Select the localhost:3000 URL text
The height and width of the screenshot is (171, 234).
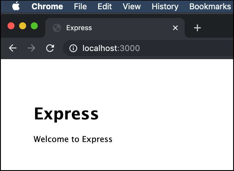click(111, 48)
